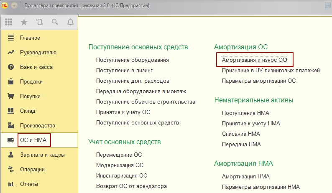Open Инвентаризация ОС link

point(122,175)
